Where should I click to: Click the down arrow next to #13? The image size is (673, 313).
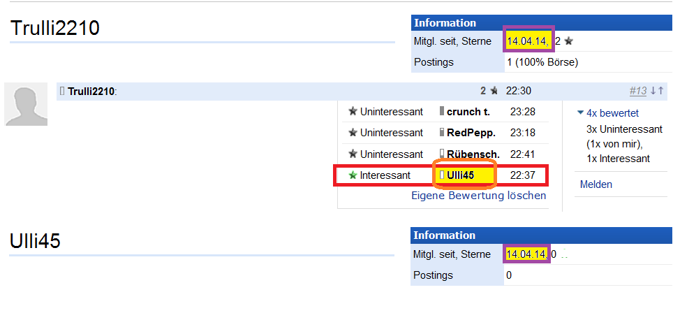653,91
